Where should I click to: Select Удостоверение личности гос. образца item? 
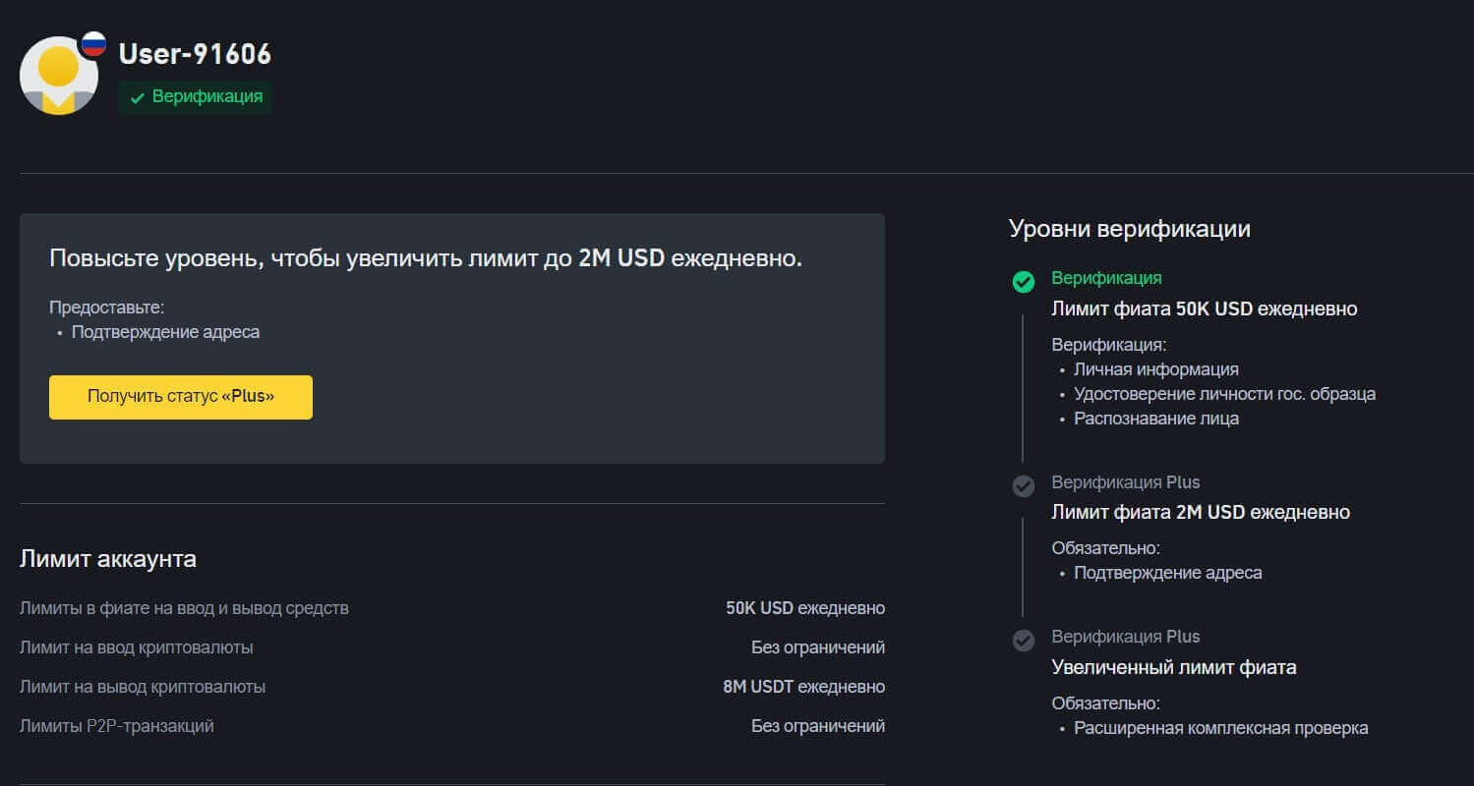[1224, 394]
